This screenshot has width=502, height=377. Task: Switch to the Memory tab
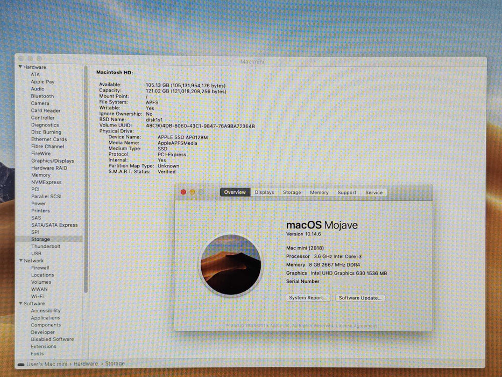coord(319,192)
